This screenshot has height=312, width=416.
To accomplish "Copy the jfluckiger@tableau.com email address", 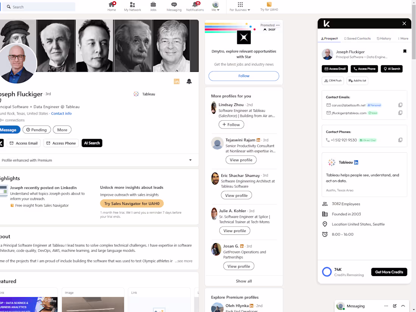I will (x=400, y=113).
